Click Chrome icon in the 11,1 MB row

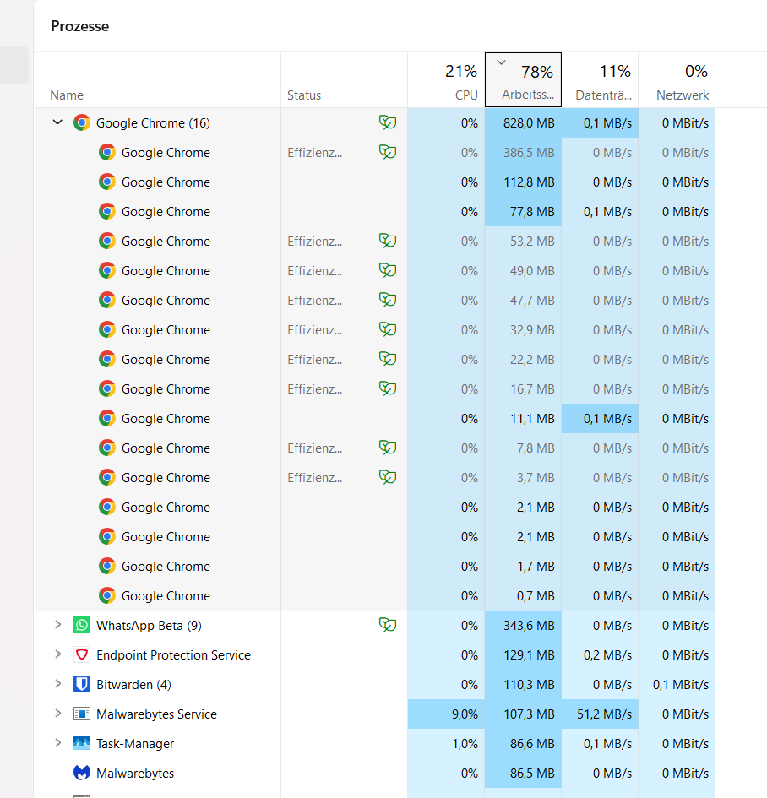[x=107, y=418]
